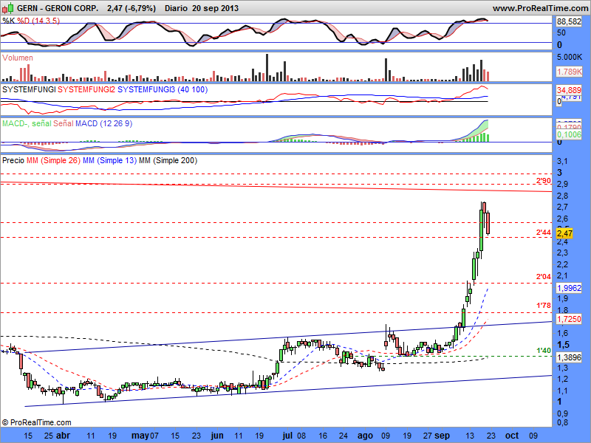Click the "MM (Simple 26)" moving average label
The width and height of the screenshot is (591, 443).
[x=53, y=160]
